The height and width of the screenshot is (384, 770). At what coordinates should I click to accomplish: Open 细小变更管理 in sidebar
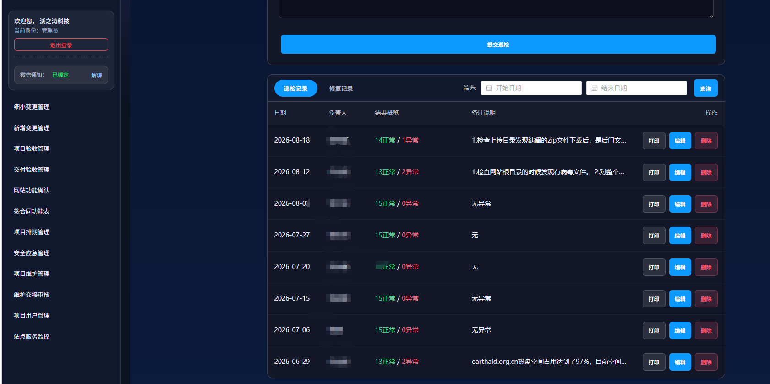32,107
